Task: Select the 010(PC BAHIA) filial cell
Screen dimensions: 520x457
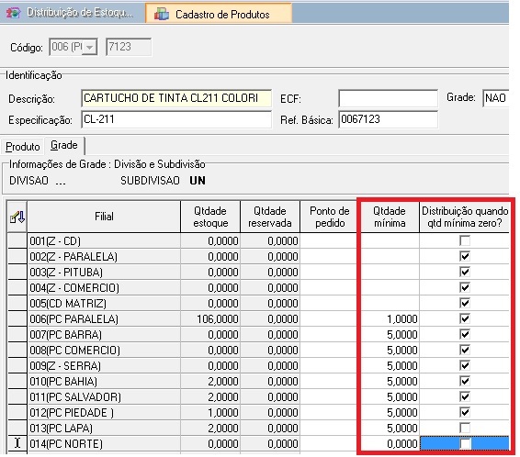Action: point(104,381)
